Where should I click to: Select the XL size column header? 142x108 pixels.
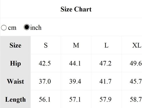(x=132, y=45)
